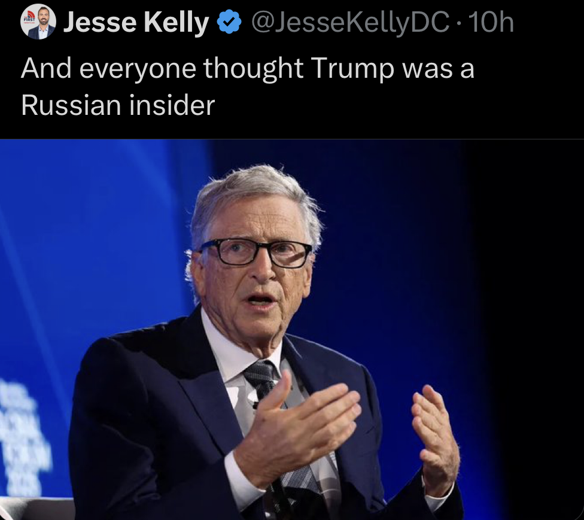Open Jesse Kelly's profile avatar
584x520 pixels.
click(x=38, y=23)
